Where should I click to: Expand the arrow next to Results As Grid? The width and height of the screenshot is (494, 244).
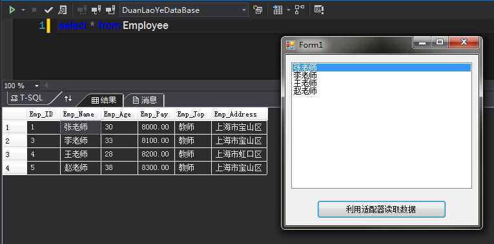288,10
